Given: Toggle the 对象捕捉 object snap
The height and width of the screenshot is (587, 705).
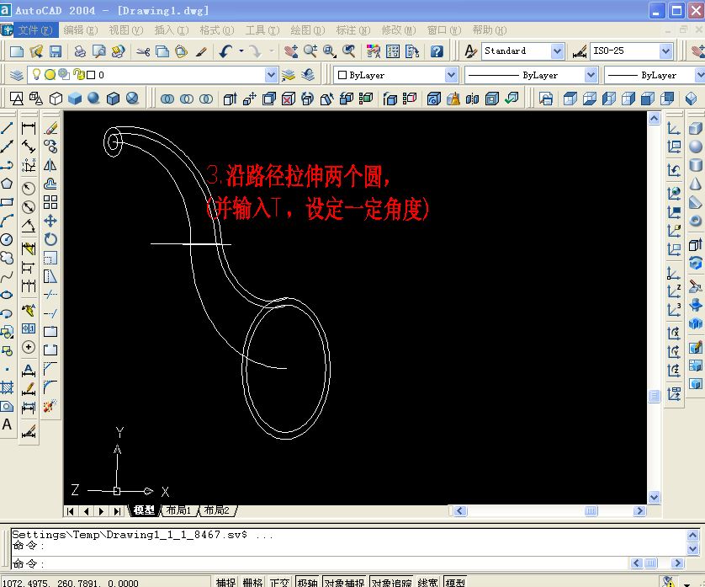Looking at the screenshot, I should pos(344,582).
